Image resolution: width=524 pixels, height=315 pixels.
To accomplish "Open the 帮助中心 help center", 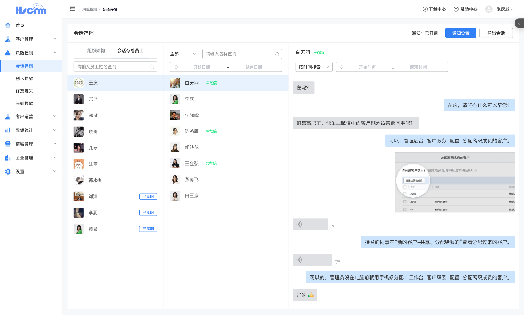I will [465, 9].
